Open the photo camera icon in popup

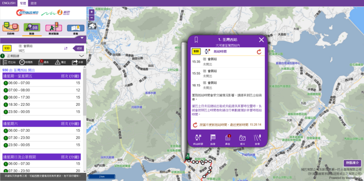pos(243,140)
